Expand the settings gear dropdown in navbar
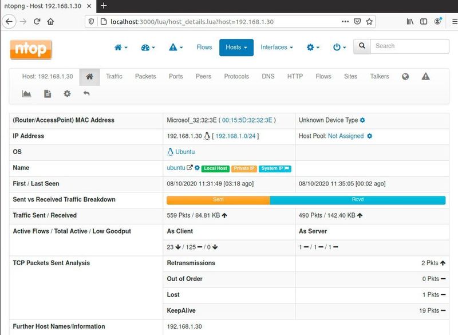This screenshot has width=458, height=335. tap(313, 48)
